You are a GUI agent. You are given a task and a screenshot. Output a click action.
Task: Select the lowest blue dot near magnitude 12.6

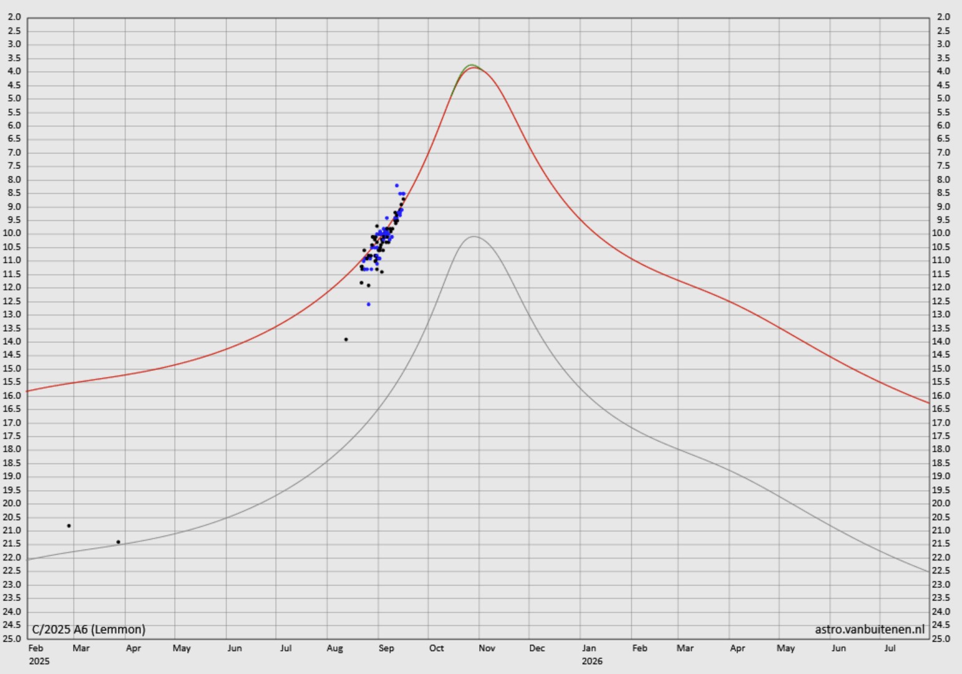tap(369, 304)
